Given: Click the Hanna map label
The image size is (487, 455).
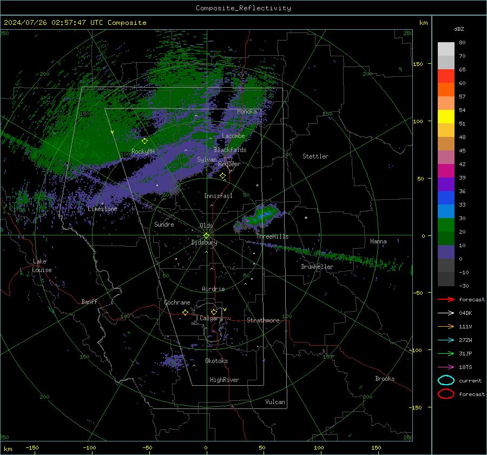Looking at the screenshot, I should click(378, 241).
